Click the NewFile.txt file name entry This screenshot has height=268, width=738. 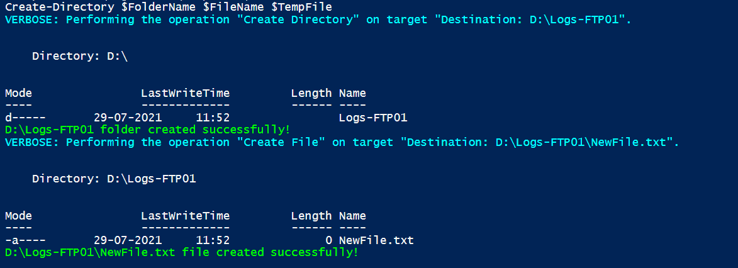(x=376, y=240)
